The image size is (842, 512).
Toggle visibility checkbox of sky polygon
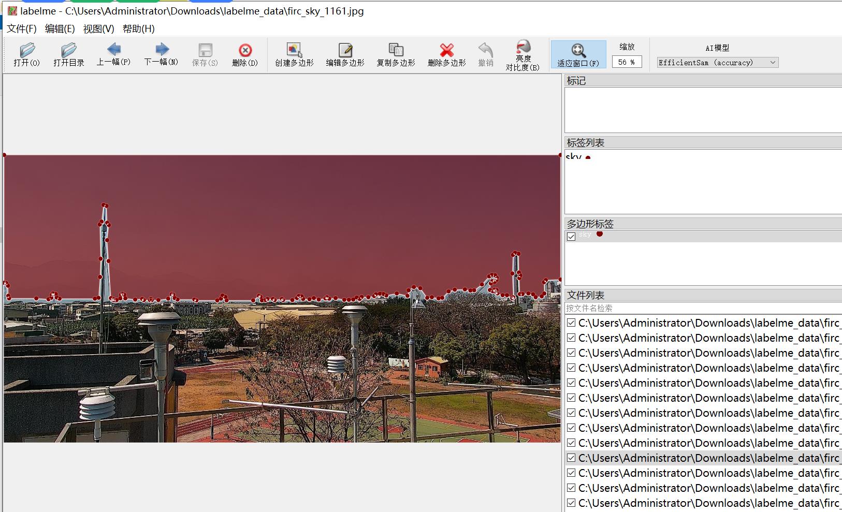point(571,237)
